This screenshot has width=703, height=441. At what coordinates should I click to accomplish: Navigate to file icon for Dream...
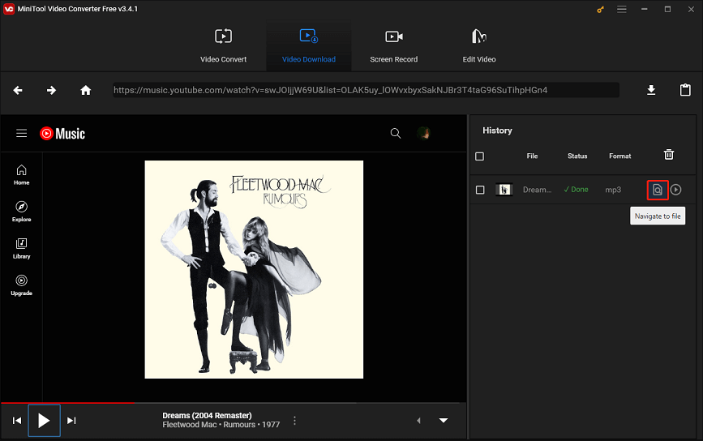pos(658,190)
